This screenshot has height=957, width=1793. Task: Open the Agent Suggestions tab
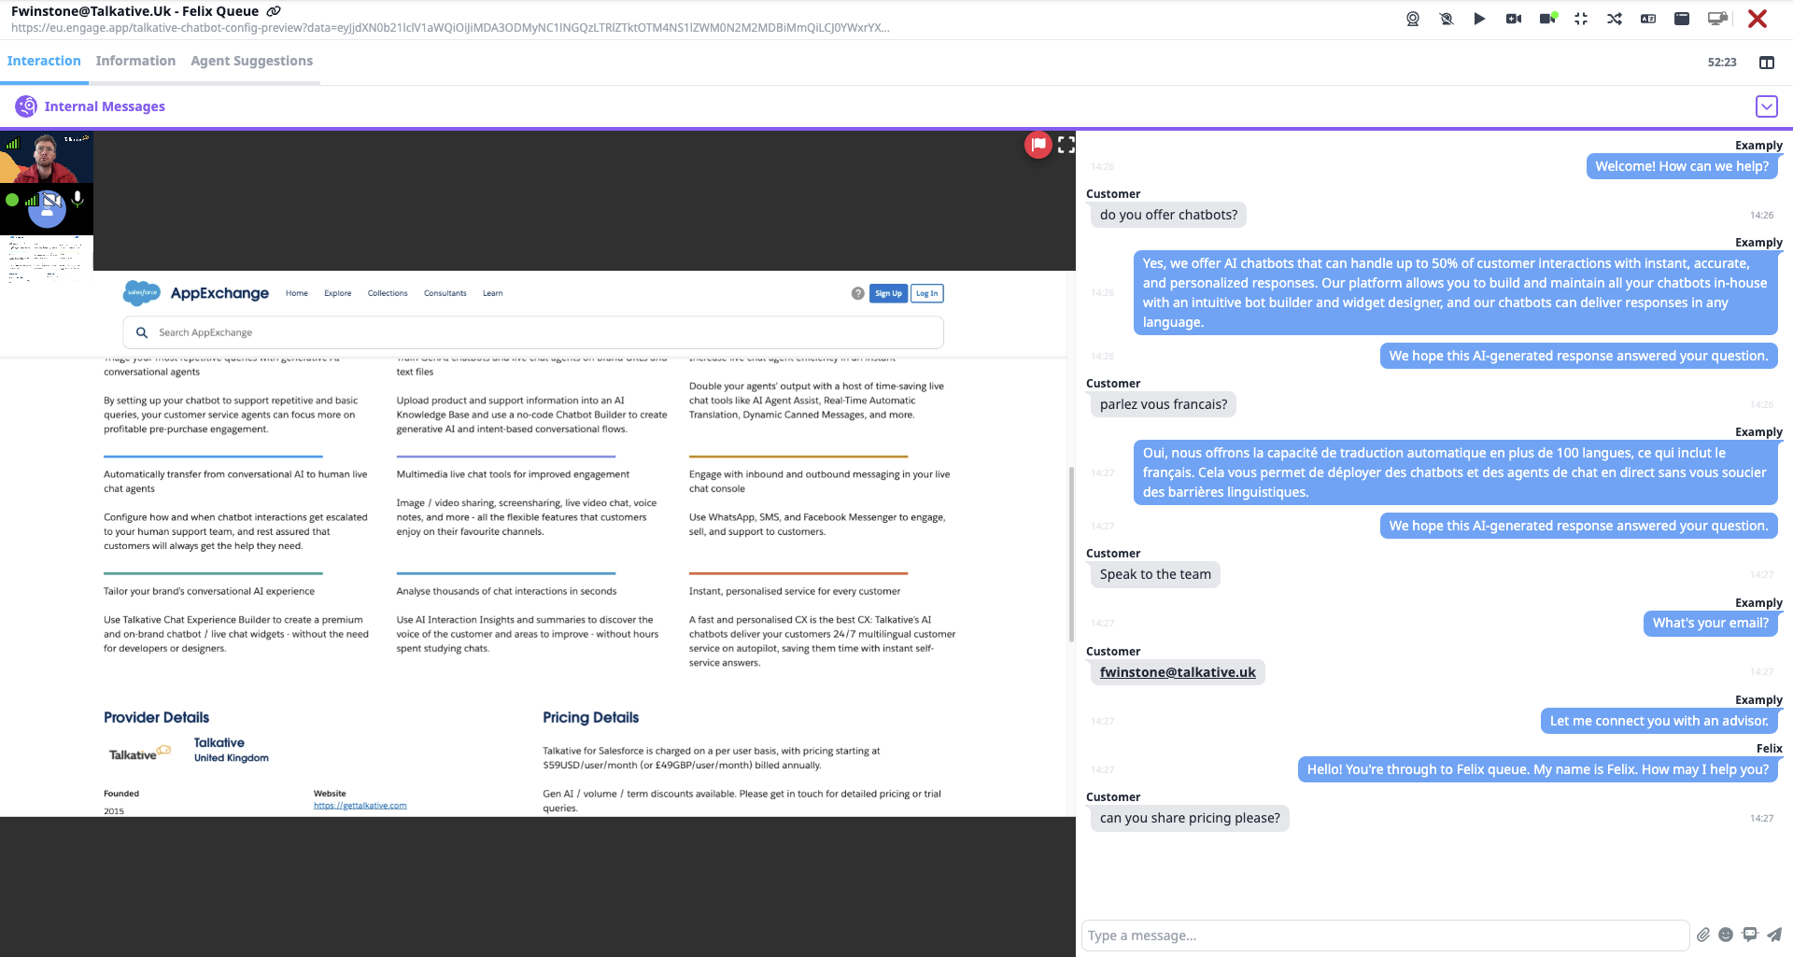click(251, 61)
